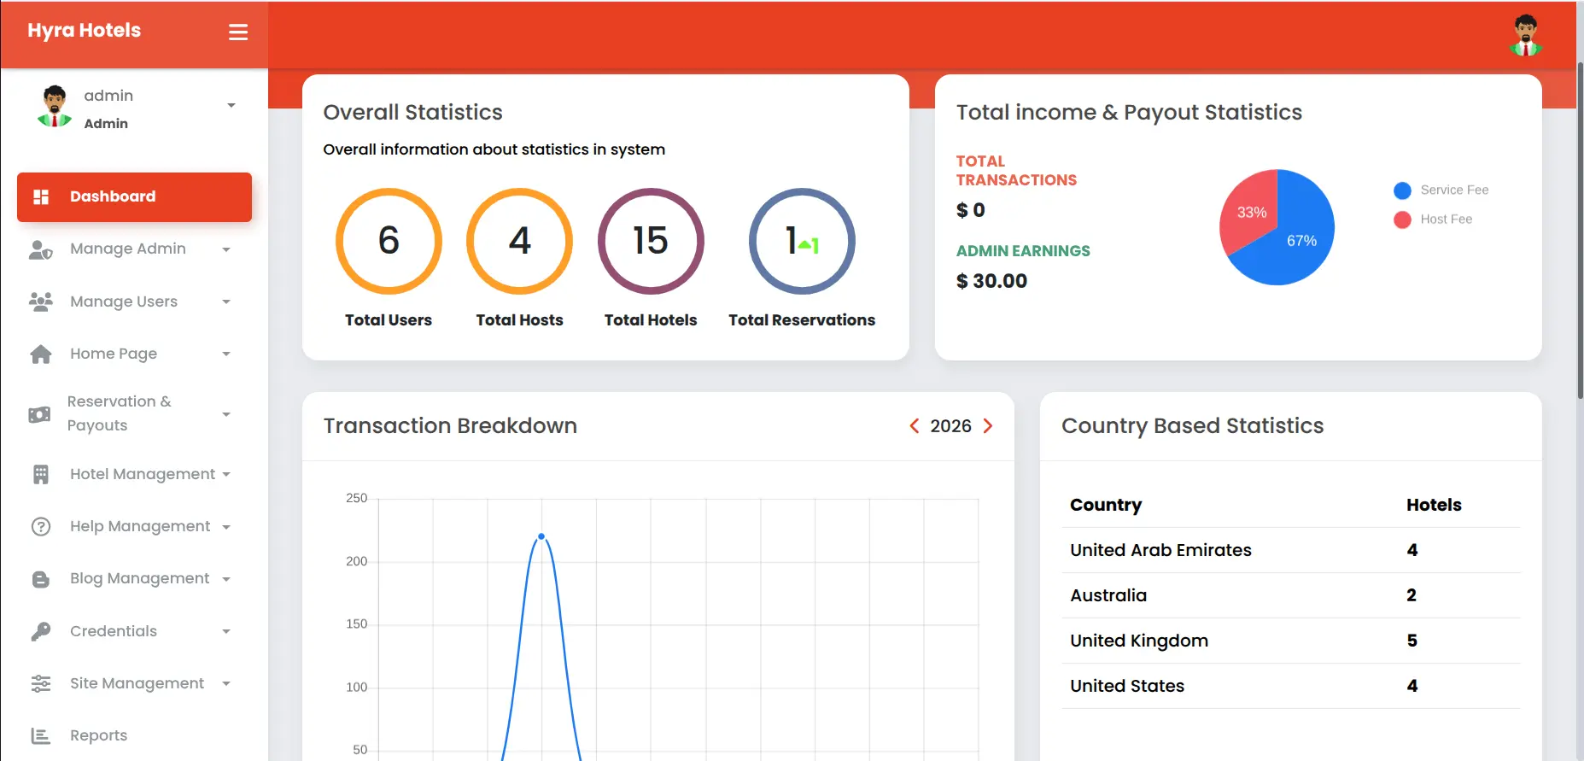Expand Reservation & Payouts submenu arrow
This screenshot has width=1584, height=761.
tap(226, 414)
